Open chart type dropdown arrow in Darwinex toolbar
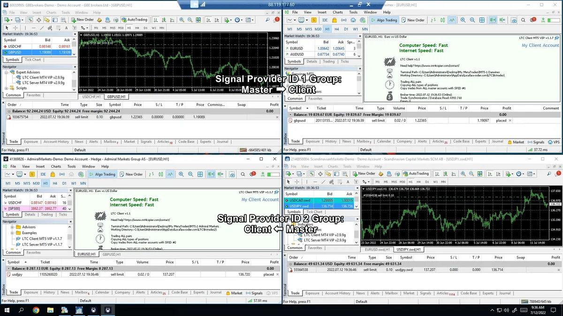This screenshot has width=563, height=316. 295,20
